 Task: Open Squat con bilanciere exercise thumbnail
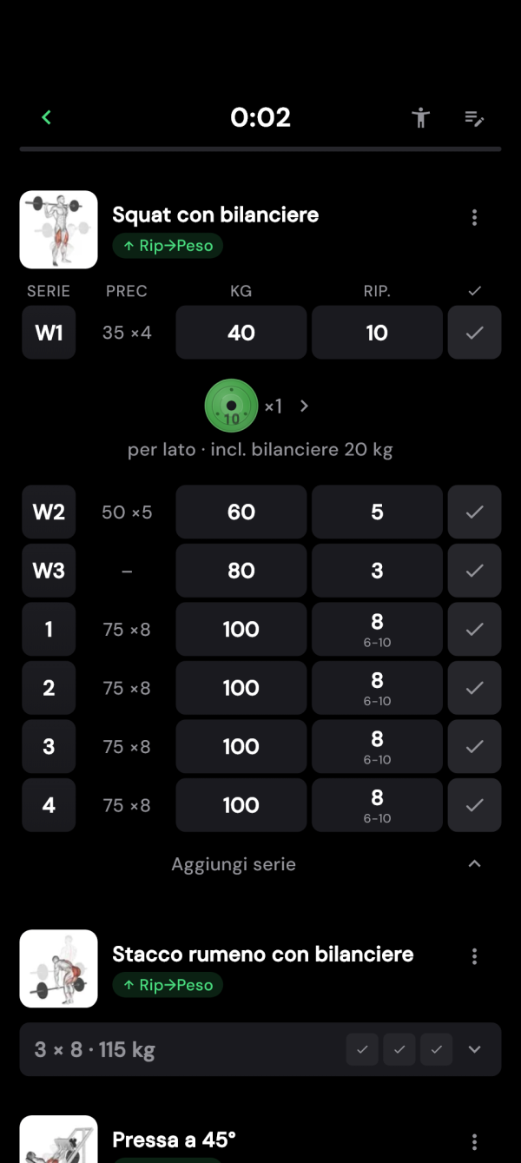point(58,229)
